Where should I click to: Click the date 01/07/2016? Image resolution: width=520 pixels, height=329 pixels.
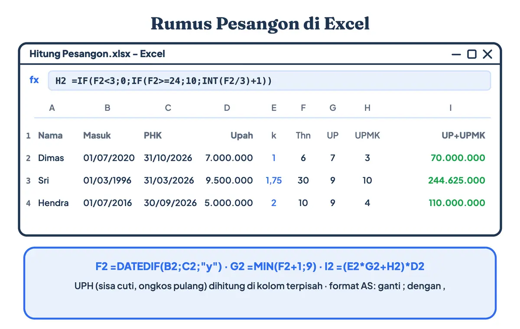108,203
